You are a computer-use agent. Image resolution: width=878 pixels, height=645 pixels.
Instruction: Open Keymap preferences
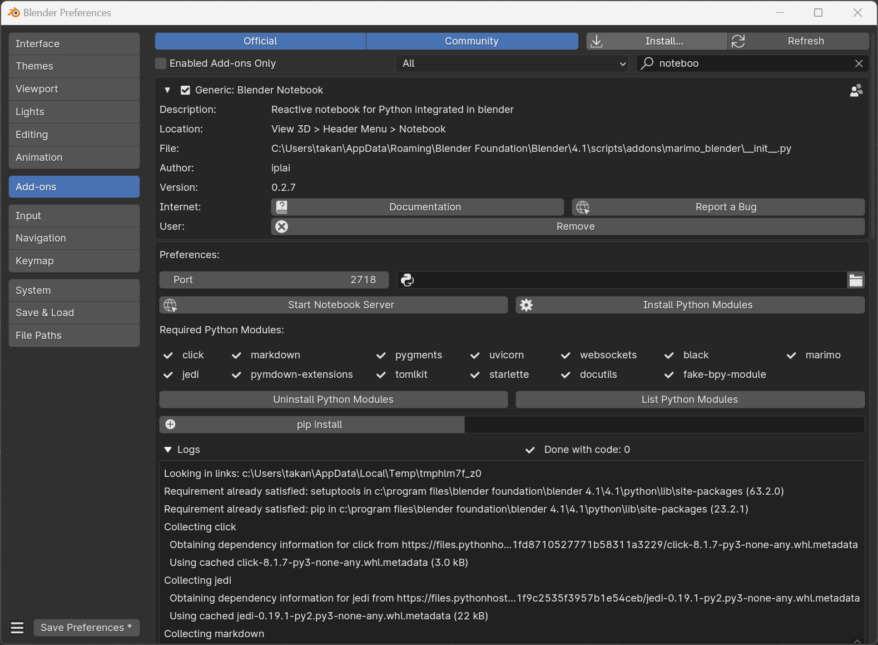click(x=74, y=261)
